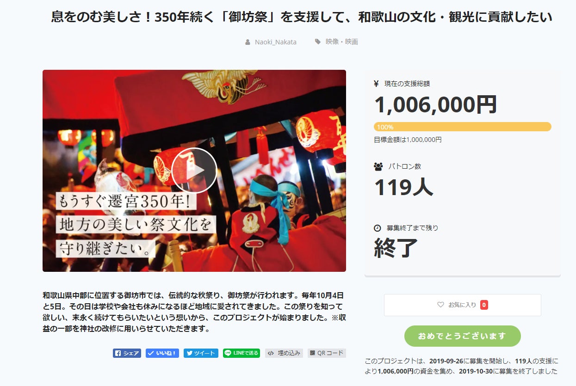Click the tag icon next to 映像・映画
Screen dimensions: 576x386
(318, 42)
